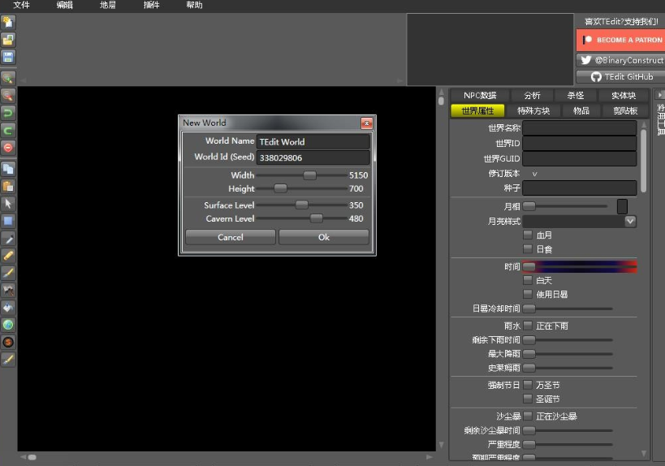Open the 文件 (File) menu
The width and height of the screenshot is (665, 466).
coord(22,5)
